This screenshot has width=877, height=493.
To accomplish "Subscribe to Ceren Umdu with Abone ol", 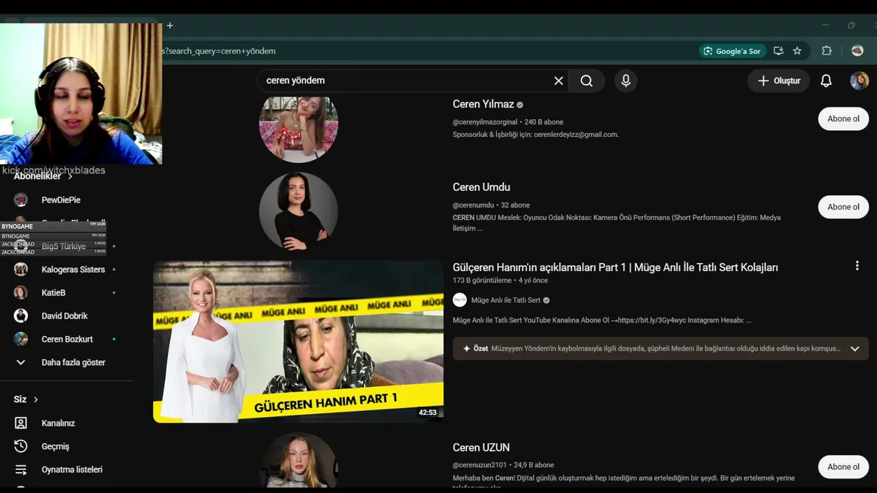I will (843, 207).
